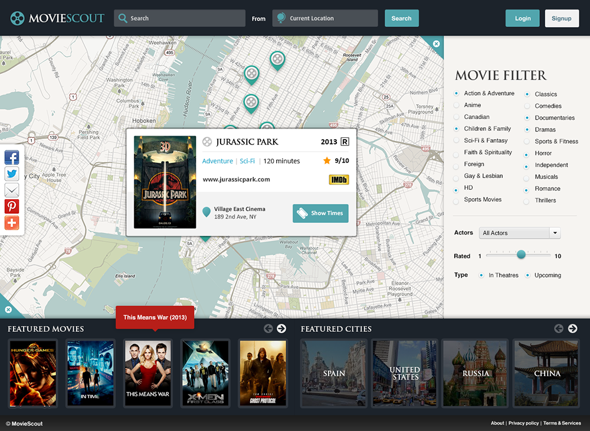Viewport: 590px width, 431px height.
Task: Open the In Time poster
Action: (90, 373)
